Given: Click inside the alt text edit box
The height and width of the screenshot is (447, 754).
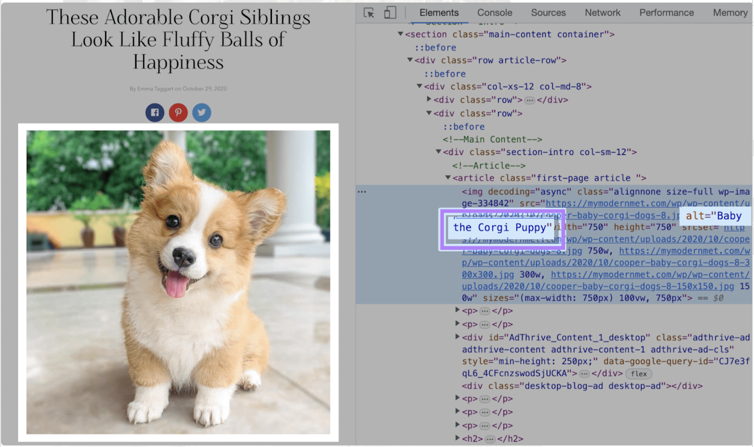Looking at the screenshot, I should click(502, 228).
